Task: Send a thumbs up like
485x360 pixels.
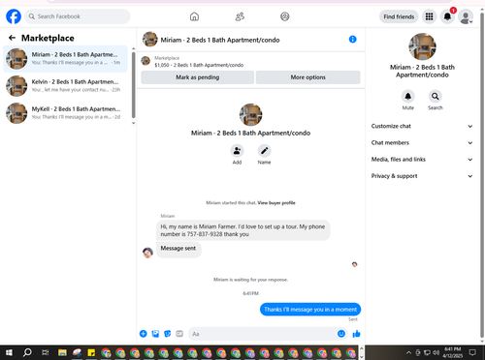Action: (356, 334)
